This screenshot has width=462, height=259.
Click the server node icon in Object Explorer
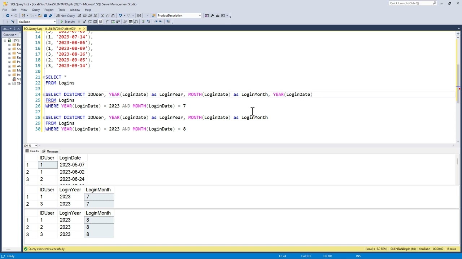[x=10, y=40]
